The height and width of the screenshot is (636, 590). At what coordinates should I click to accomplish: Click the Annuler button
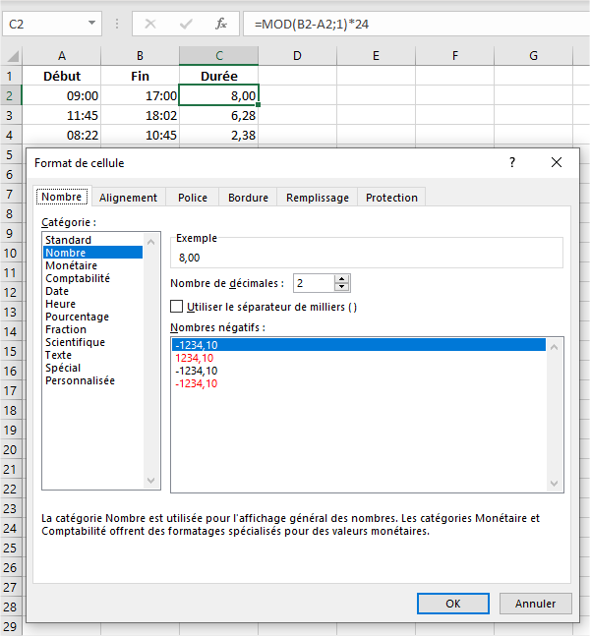click(x=535, y=604)
